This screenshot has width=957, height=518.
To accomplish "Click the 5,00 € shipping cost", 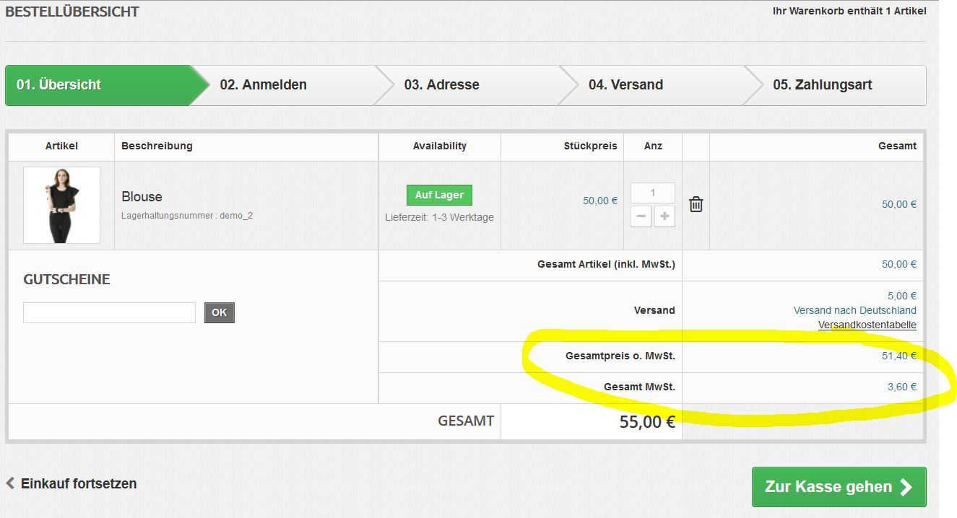I will tap(901, 296).
